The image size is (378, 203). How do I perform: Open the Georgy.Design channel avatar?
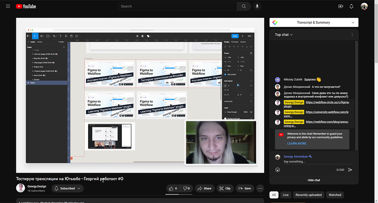coord(20,188)
